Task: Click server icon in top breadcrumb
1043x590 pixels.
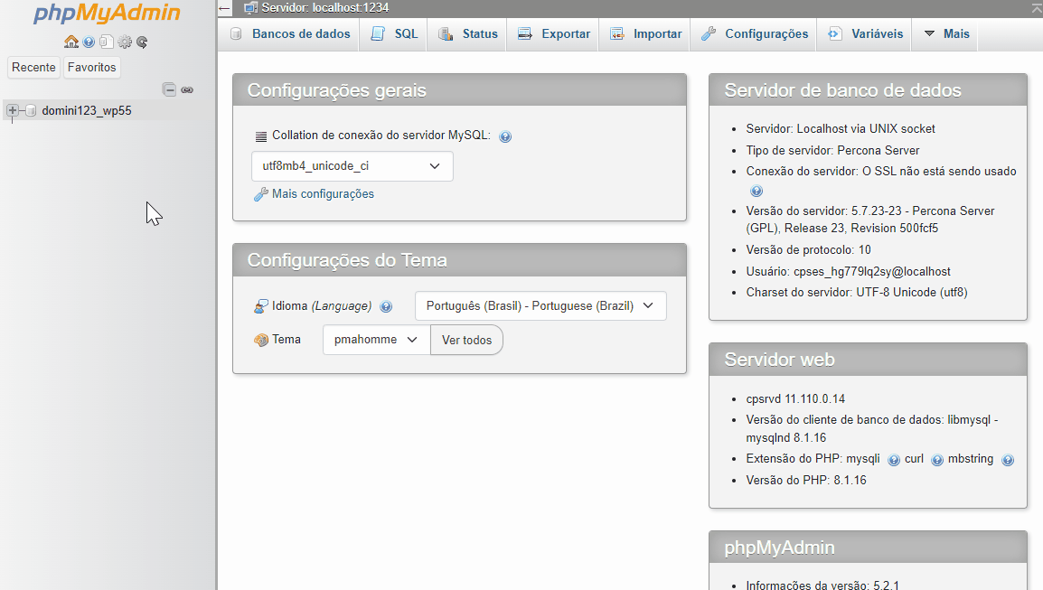Action: [250, 8]
